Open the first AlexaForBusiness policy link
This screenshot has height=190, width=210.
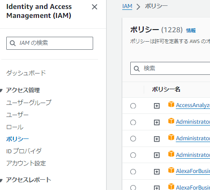pos(193,171)
